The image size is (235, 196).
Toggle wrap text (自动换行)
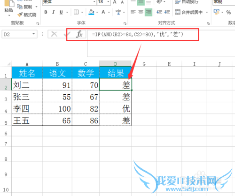click(x=187, y=2)
